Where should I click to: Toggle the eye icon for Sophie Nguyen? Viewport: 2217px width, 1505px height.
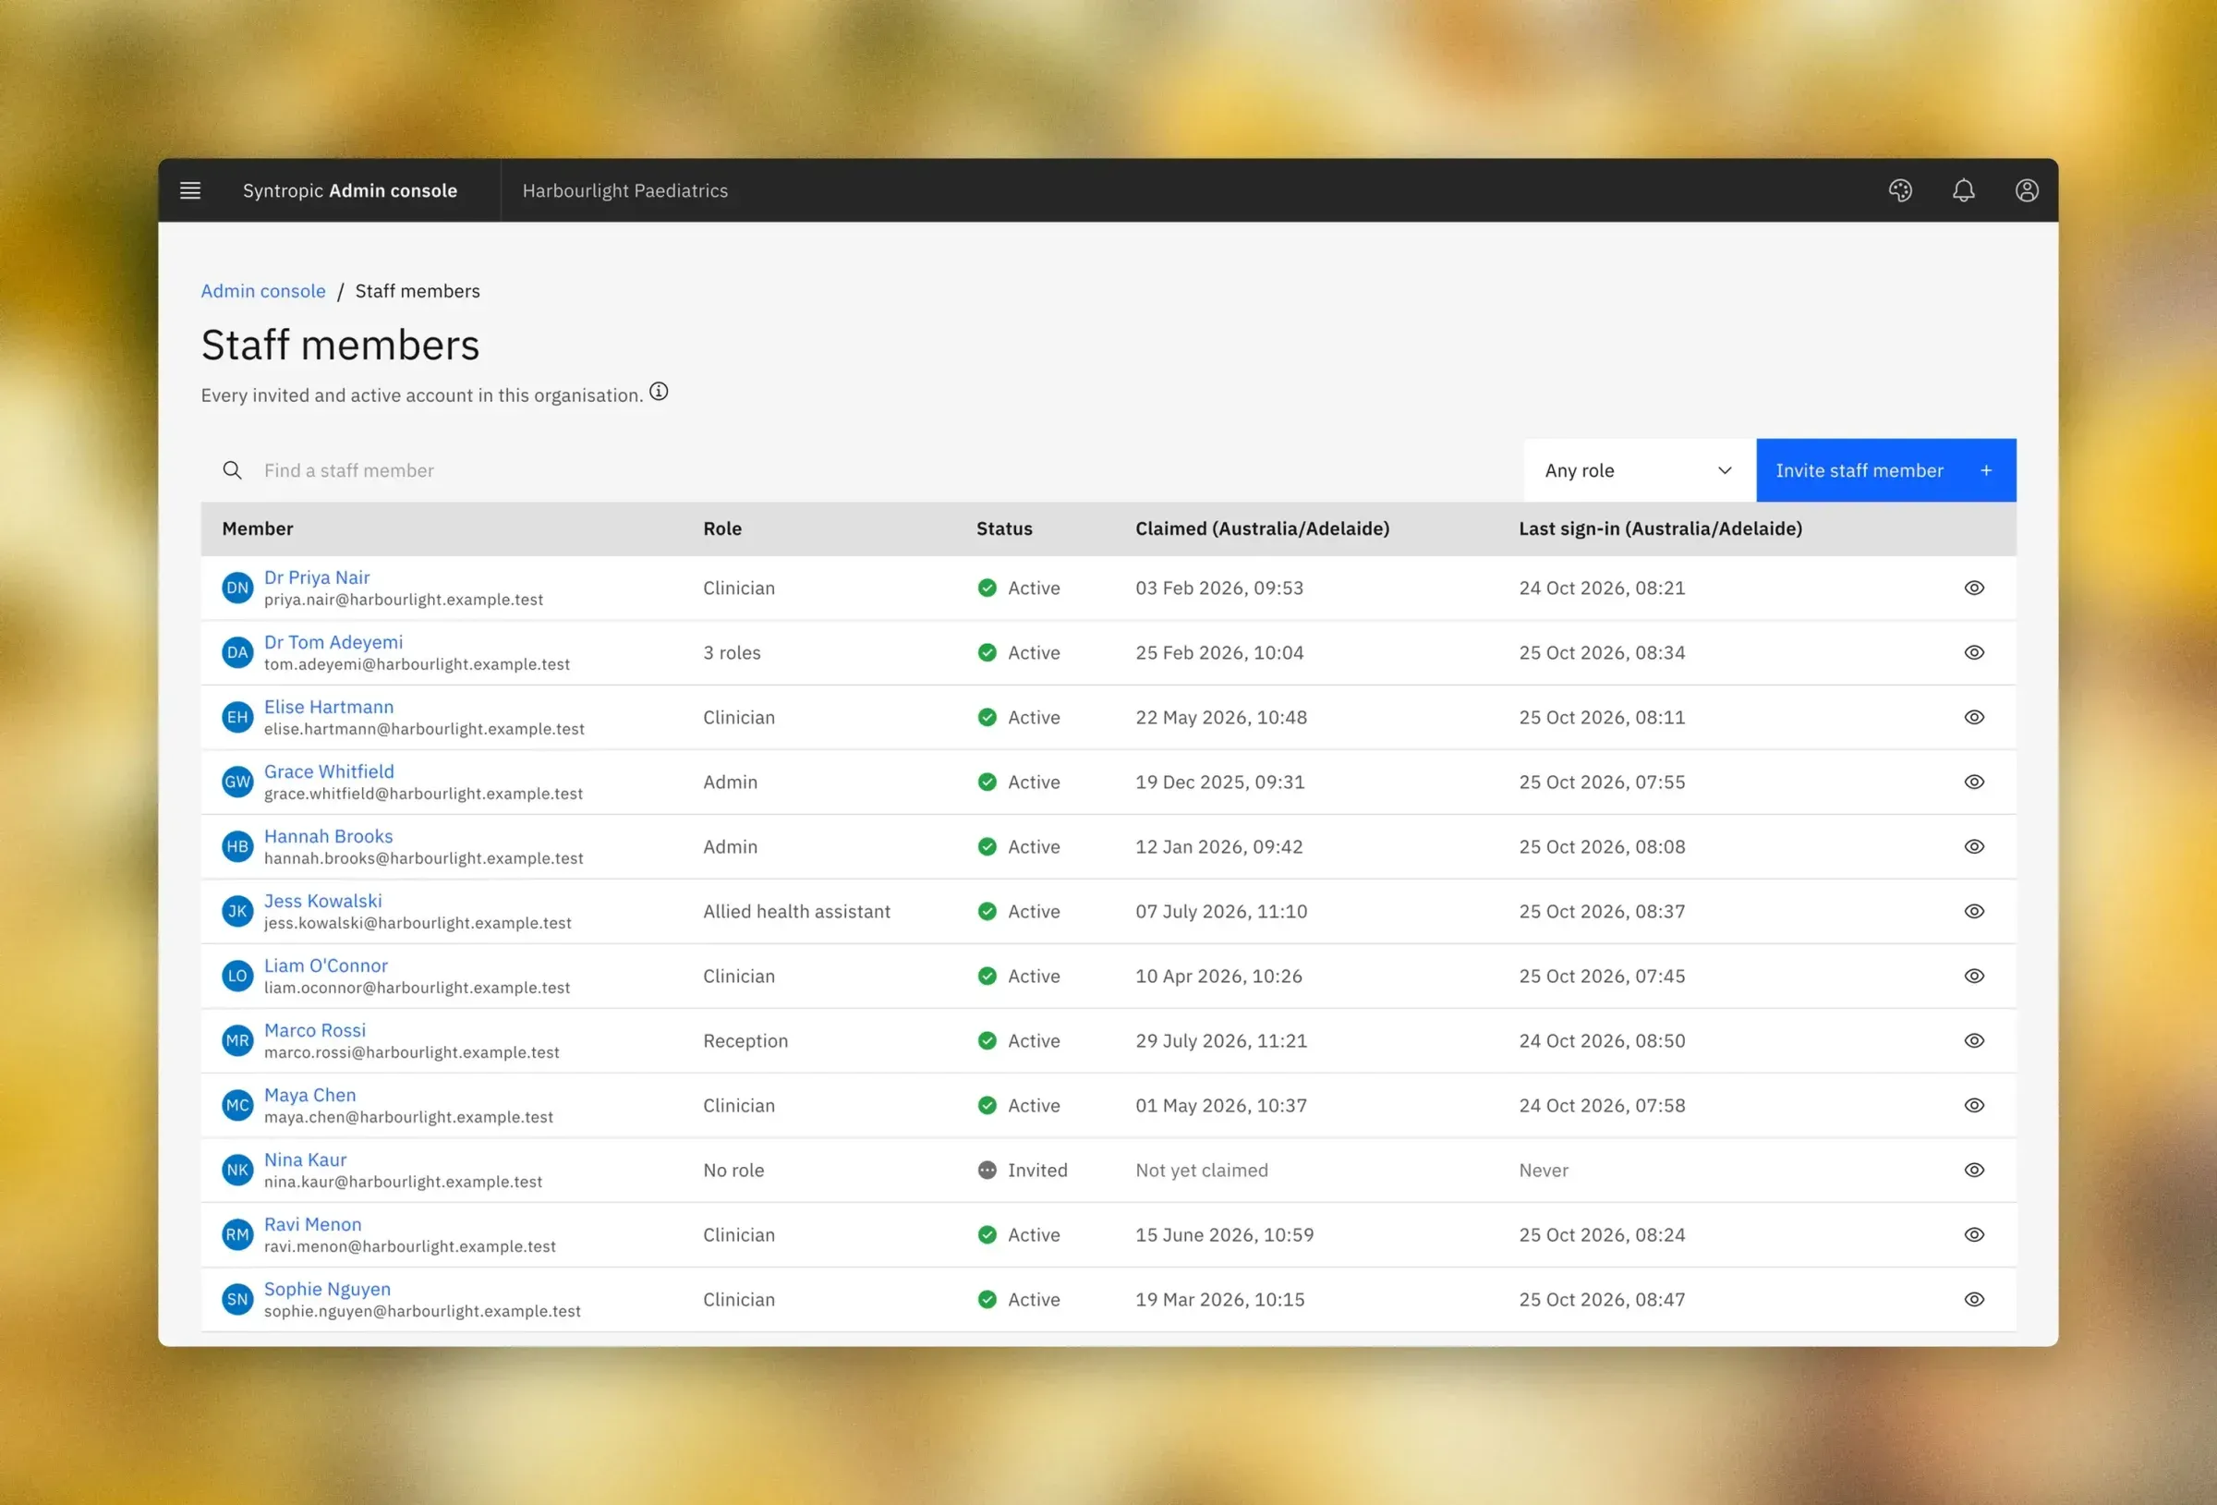pyautogui.click(x=1974, y=1300)
